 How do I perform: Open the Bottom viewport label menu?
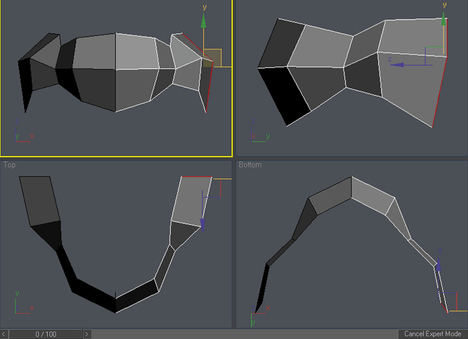tap(250, 165)
